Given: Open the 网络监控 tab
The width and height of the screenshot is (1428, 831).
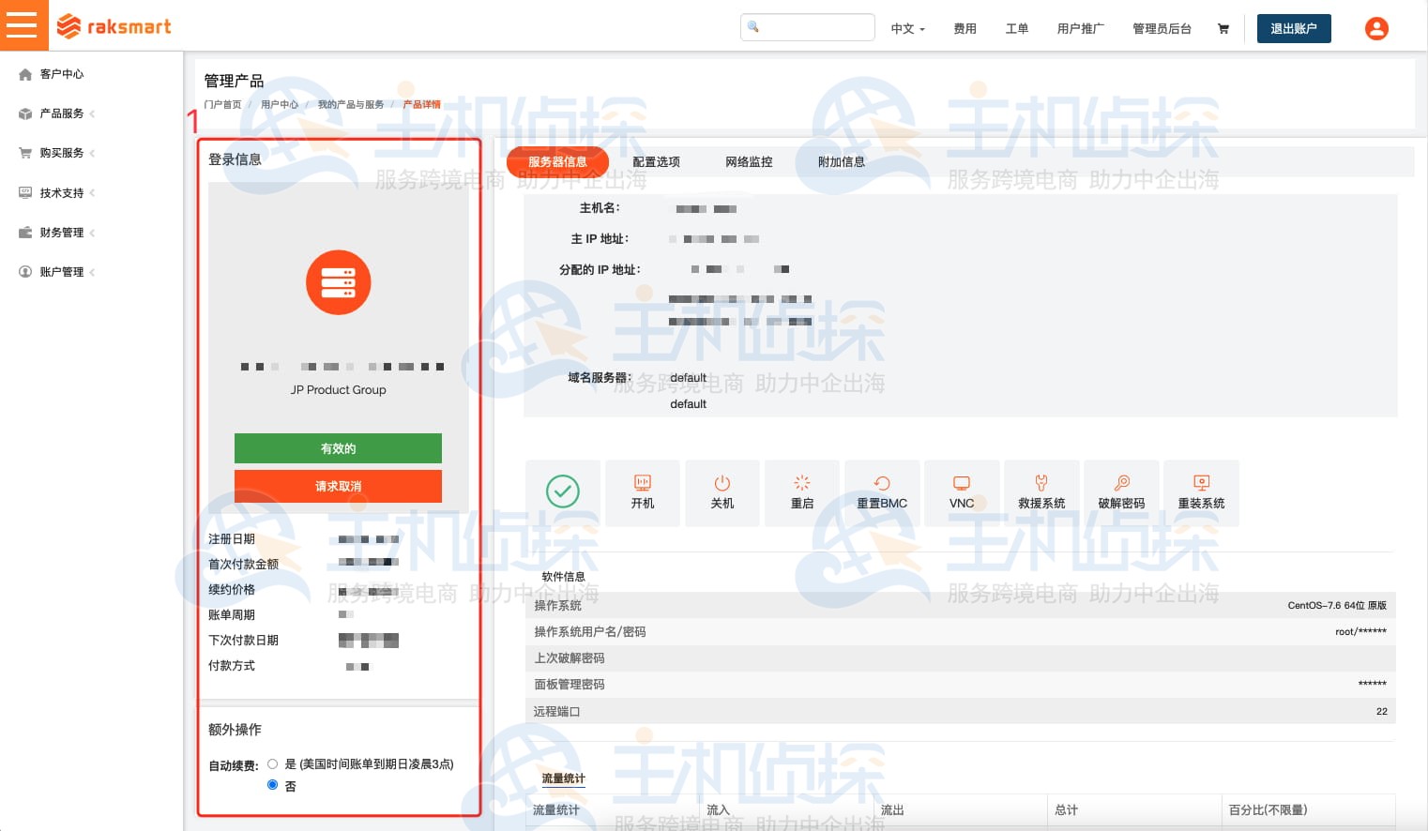Looking at the screenshot, I should [748, 161].
